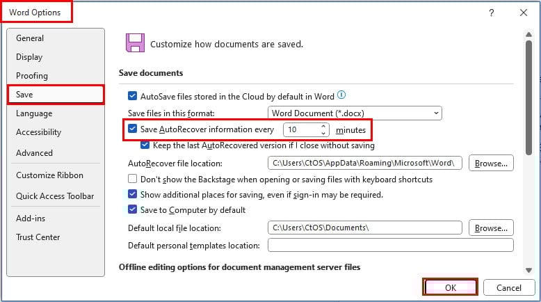Open the Advanced options category
The height and width of the screenshot is (302, 541).
click(34, 153)
